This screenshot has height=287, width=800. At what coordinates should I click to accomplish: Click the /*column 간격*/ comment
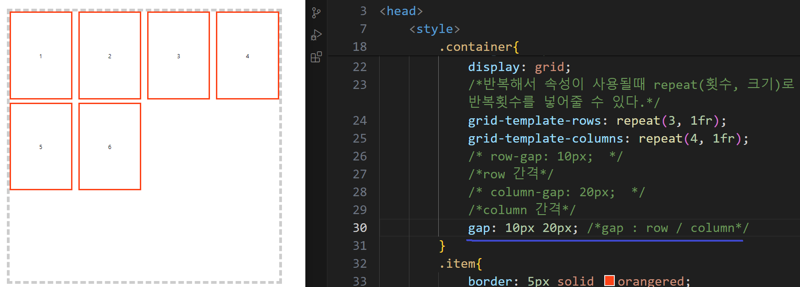[522, 210]
